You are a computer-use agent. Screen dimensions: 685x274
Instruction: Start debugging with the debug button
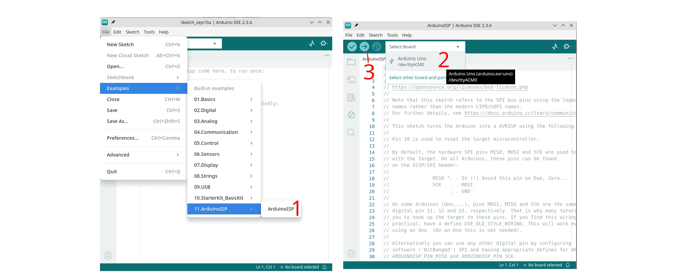[x=376, y=47]
